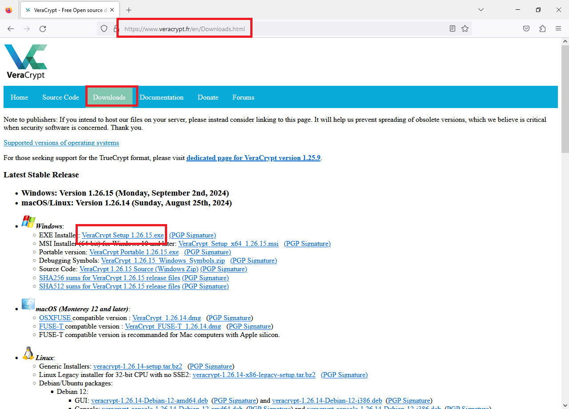Open PGP Signature for generic Linux installer
Viewport: 569px width, 409px height.
[211, 366]
